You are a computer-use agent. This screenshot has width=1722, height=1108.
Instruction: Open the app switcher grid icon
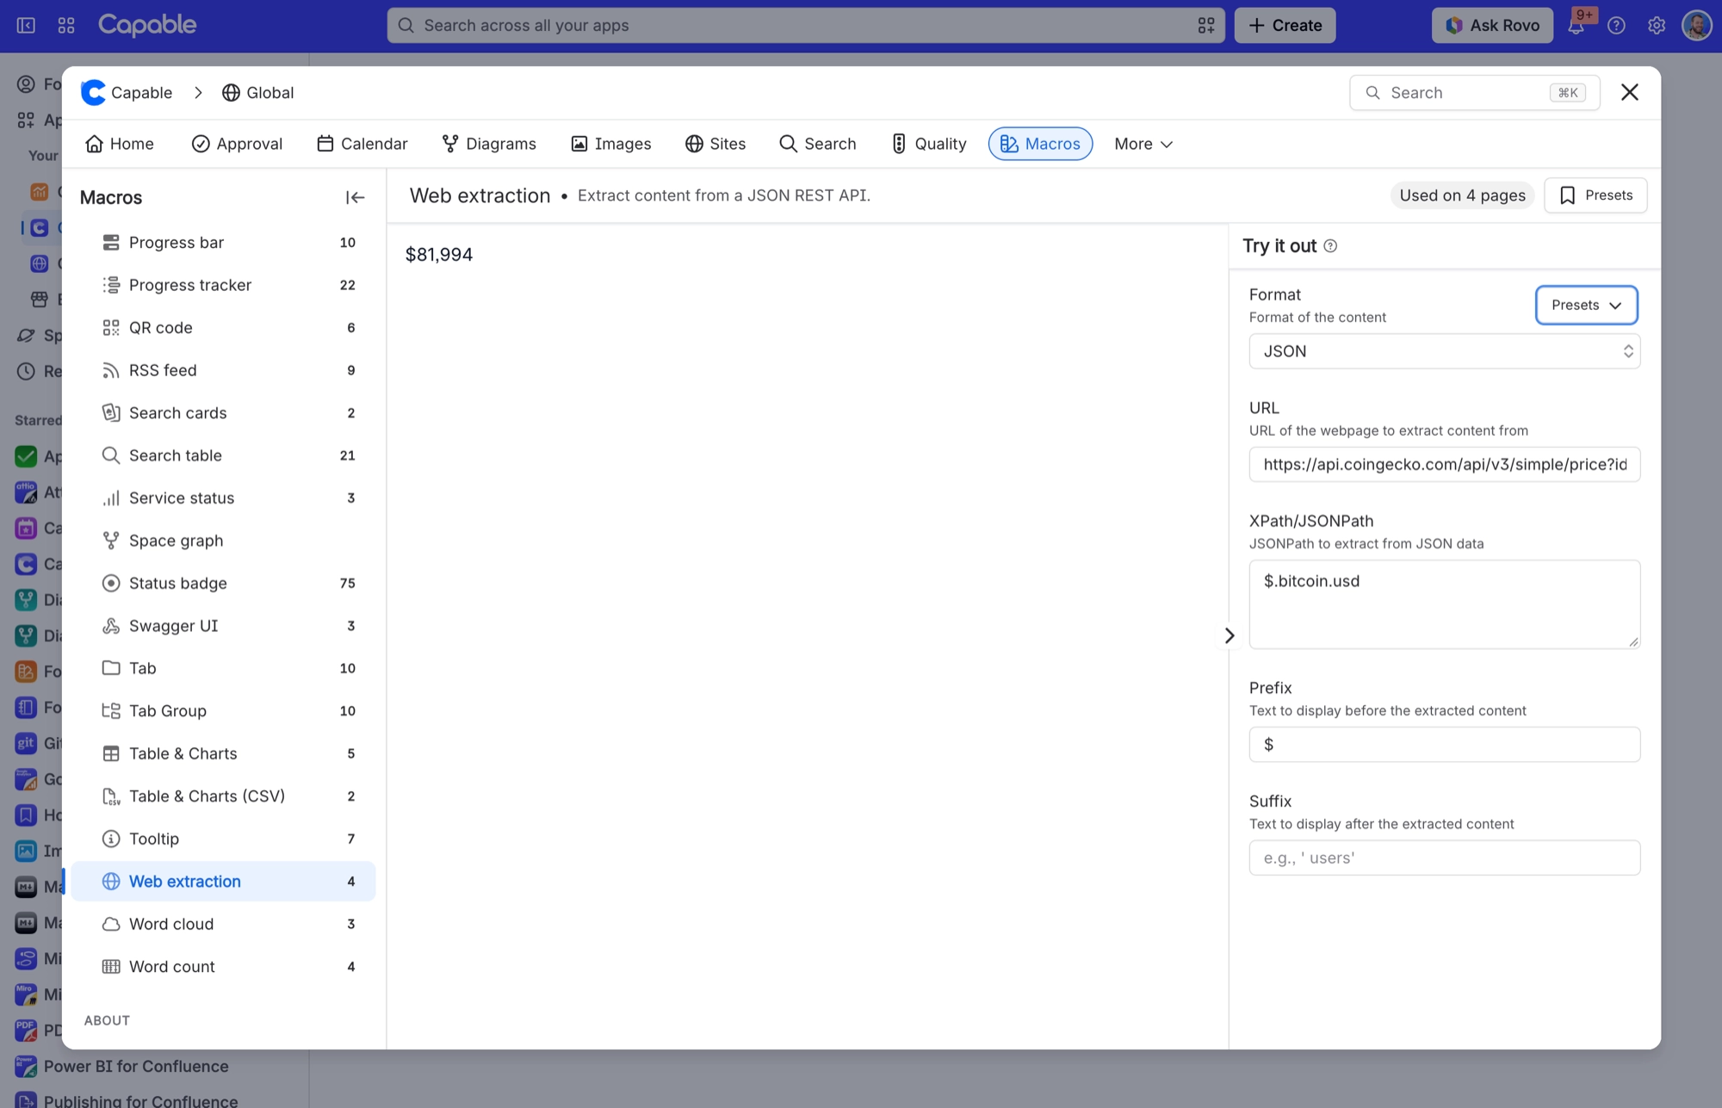(x=66, y=26)
